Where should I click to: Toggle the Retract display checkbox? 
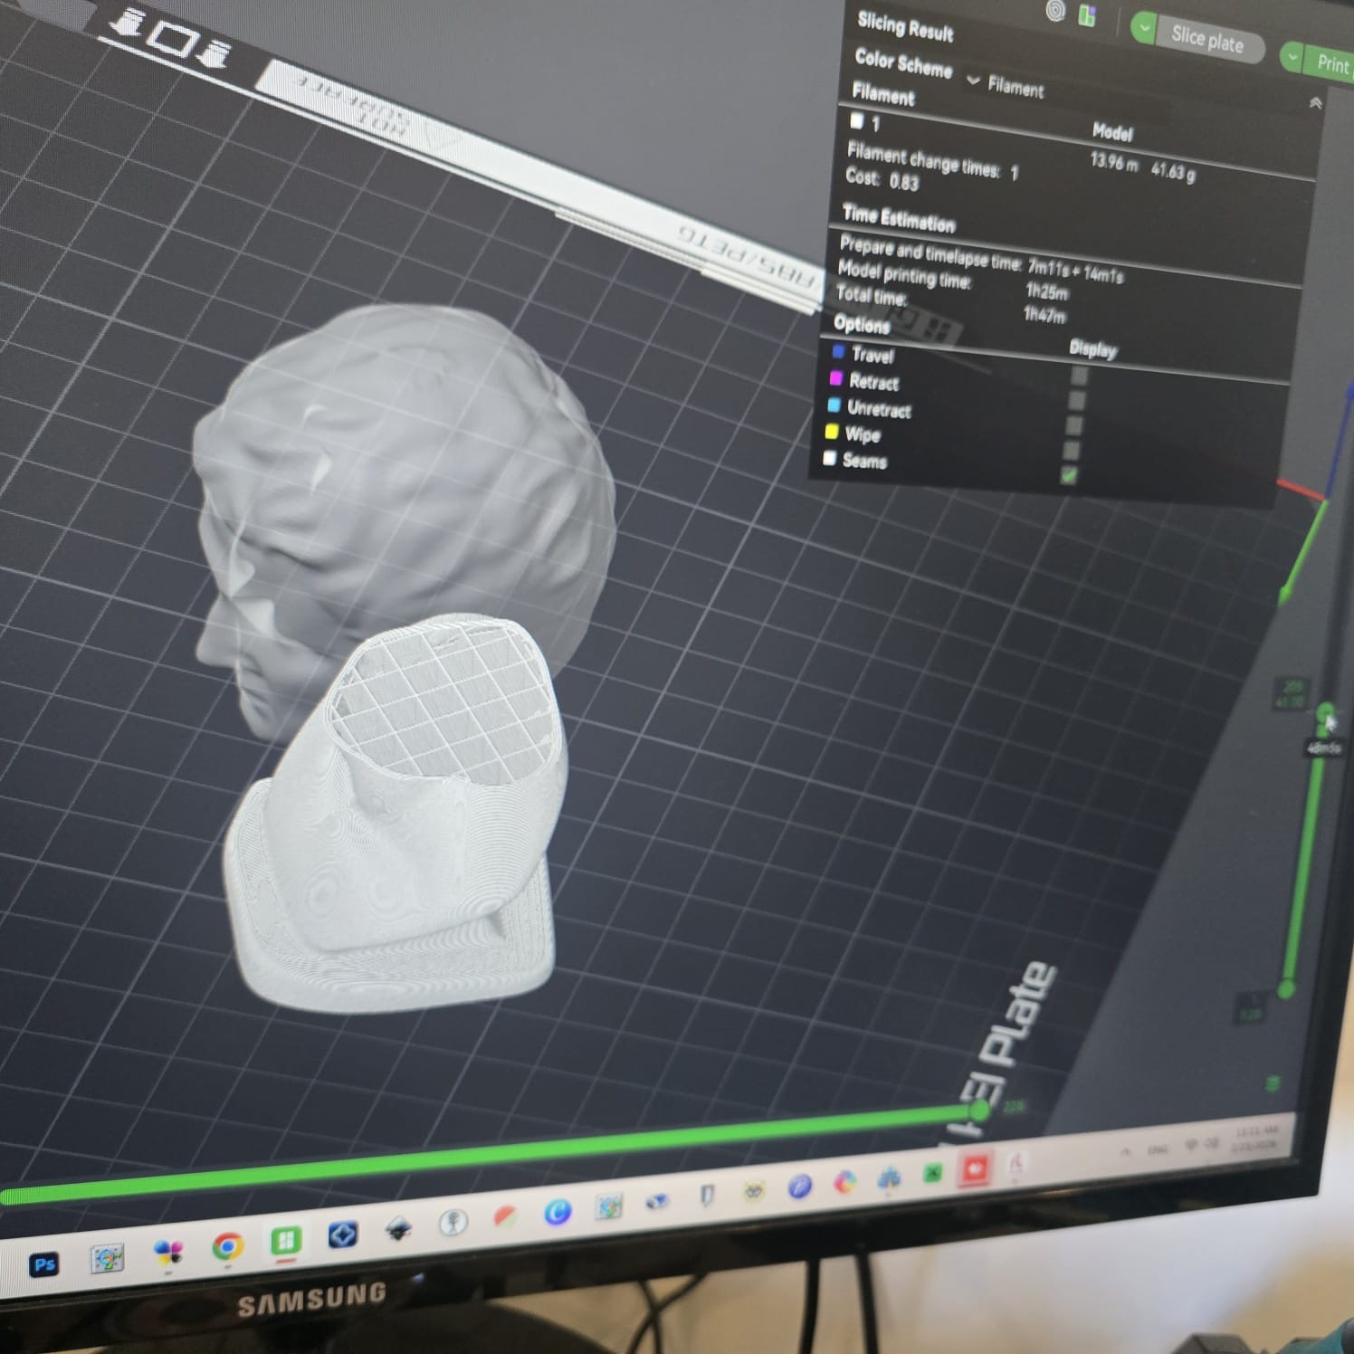point(1076,400)
